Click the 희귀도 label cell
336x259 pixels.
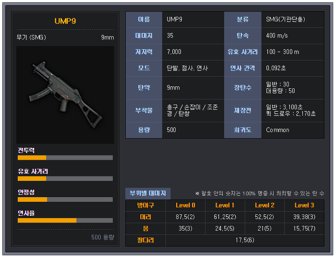pyautogui.click(x=243, y=130)
